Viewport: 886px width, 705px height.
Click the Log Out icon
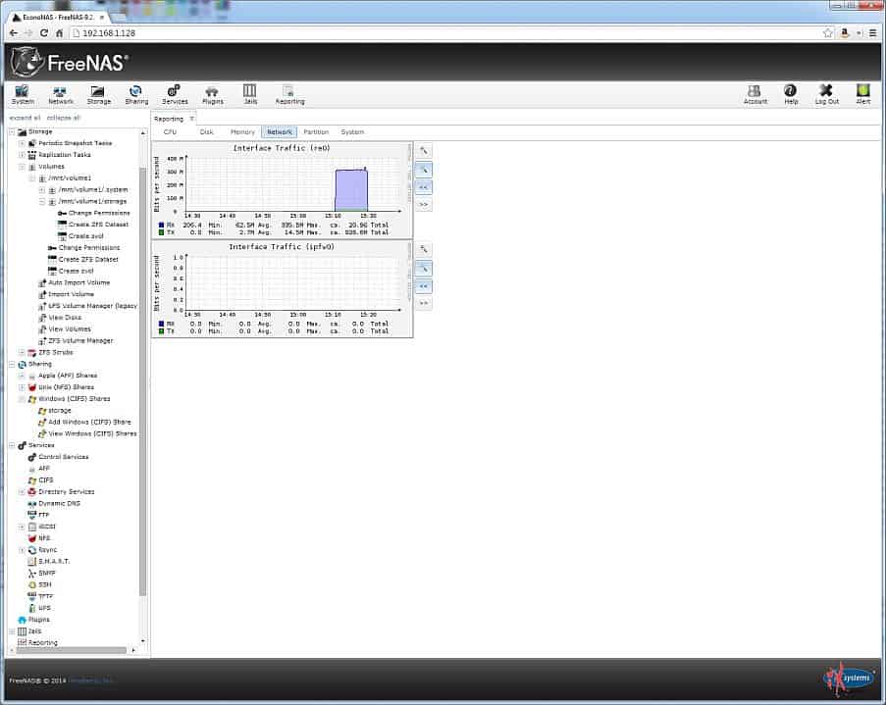tap(827, 94)
